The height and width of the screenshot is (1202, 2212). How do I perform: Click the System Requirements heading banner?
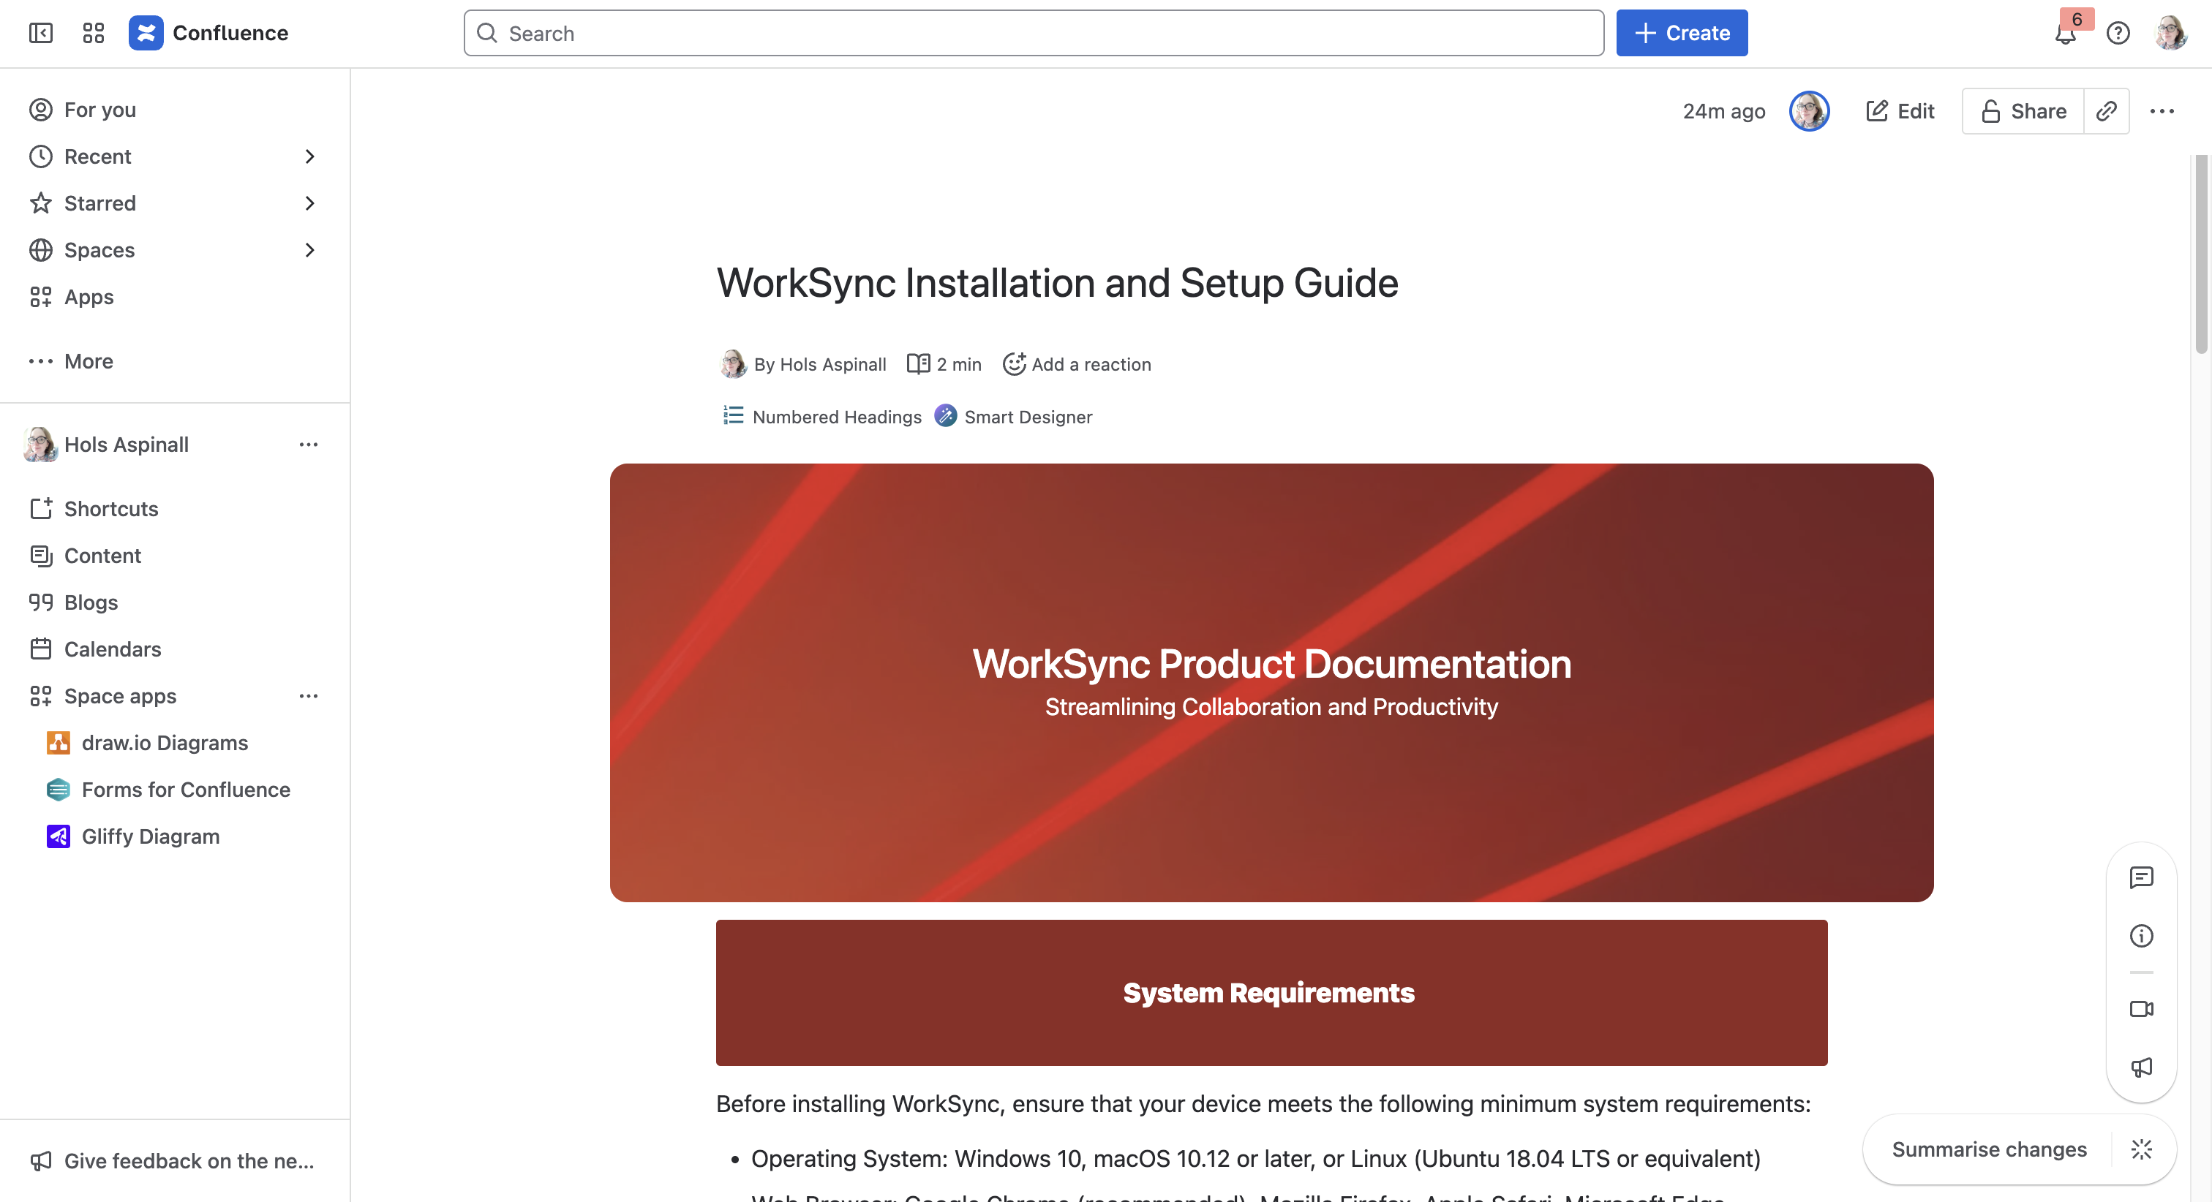coord(1271,992)
